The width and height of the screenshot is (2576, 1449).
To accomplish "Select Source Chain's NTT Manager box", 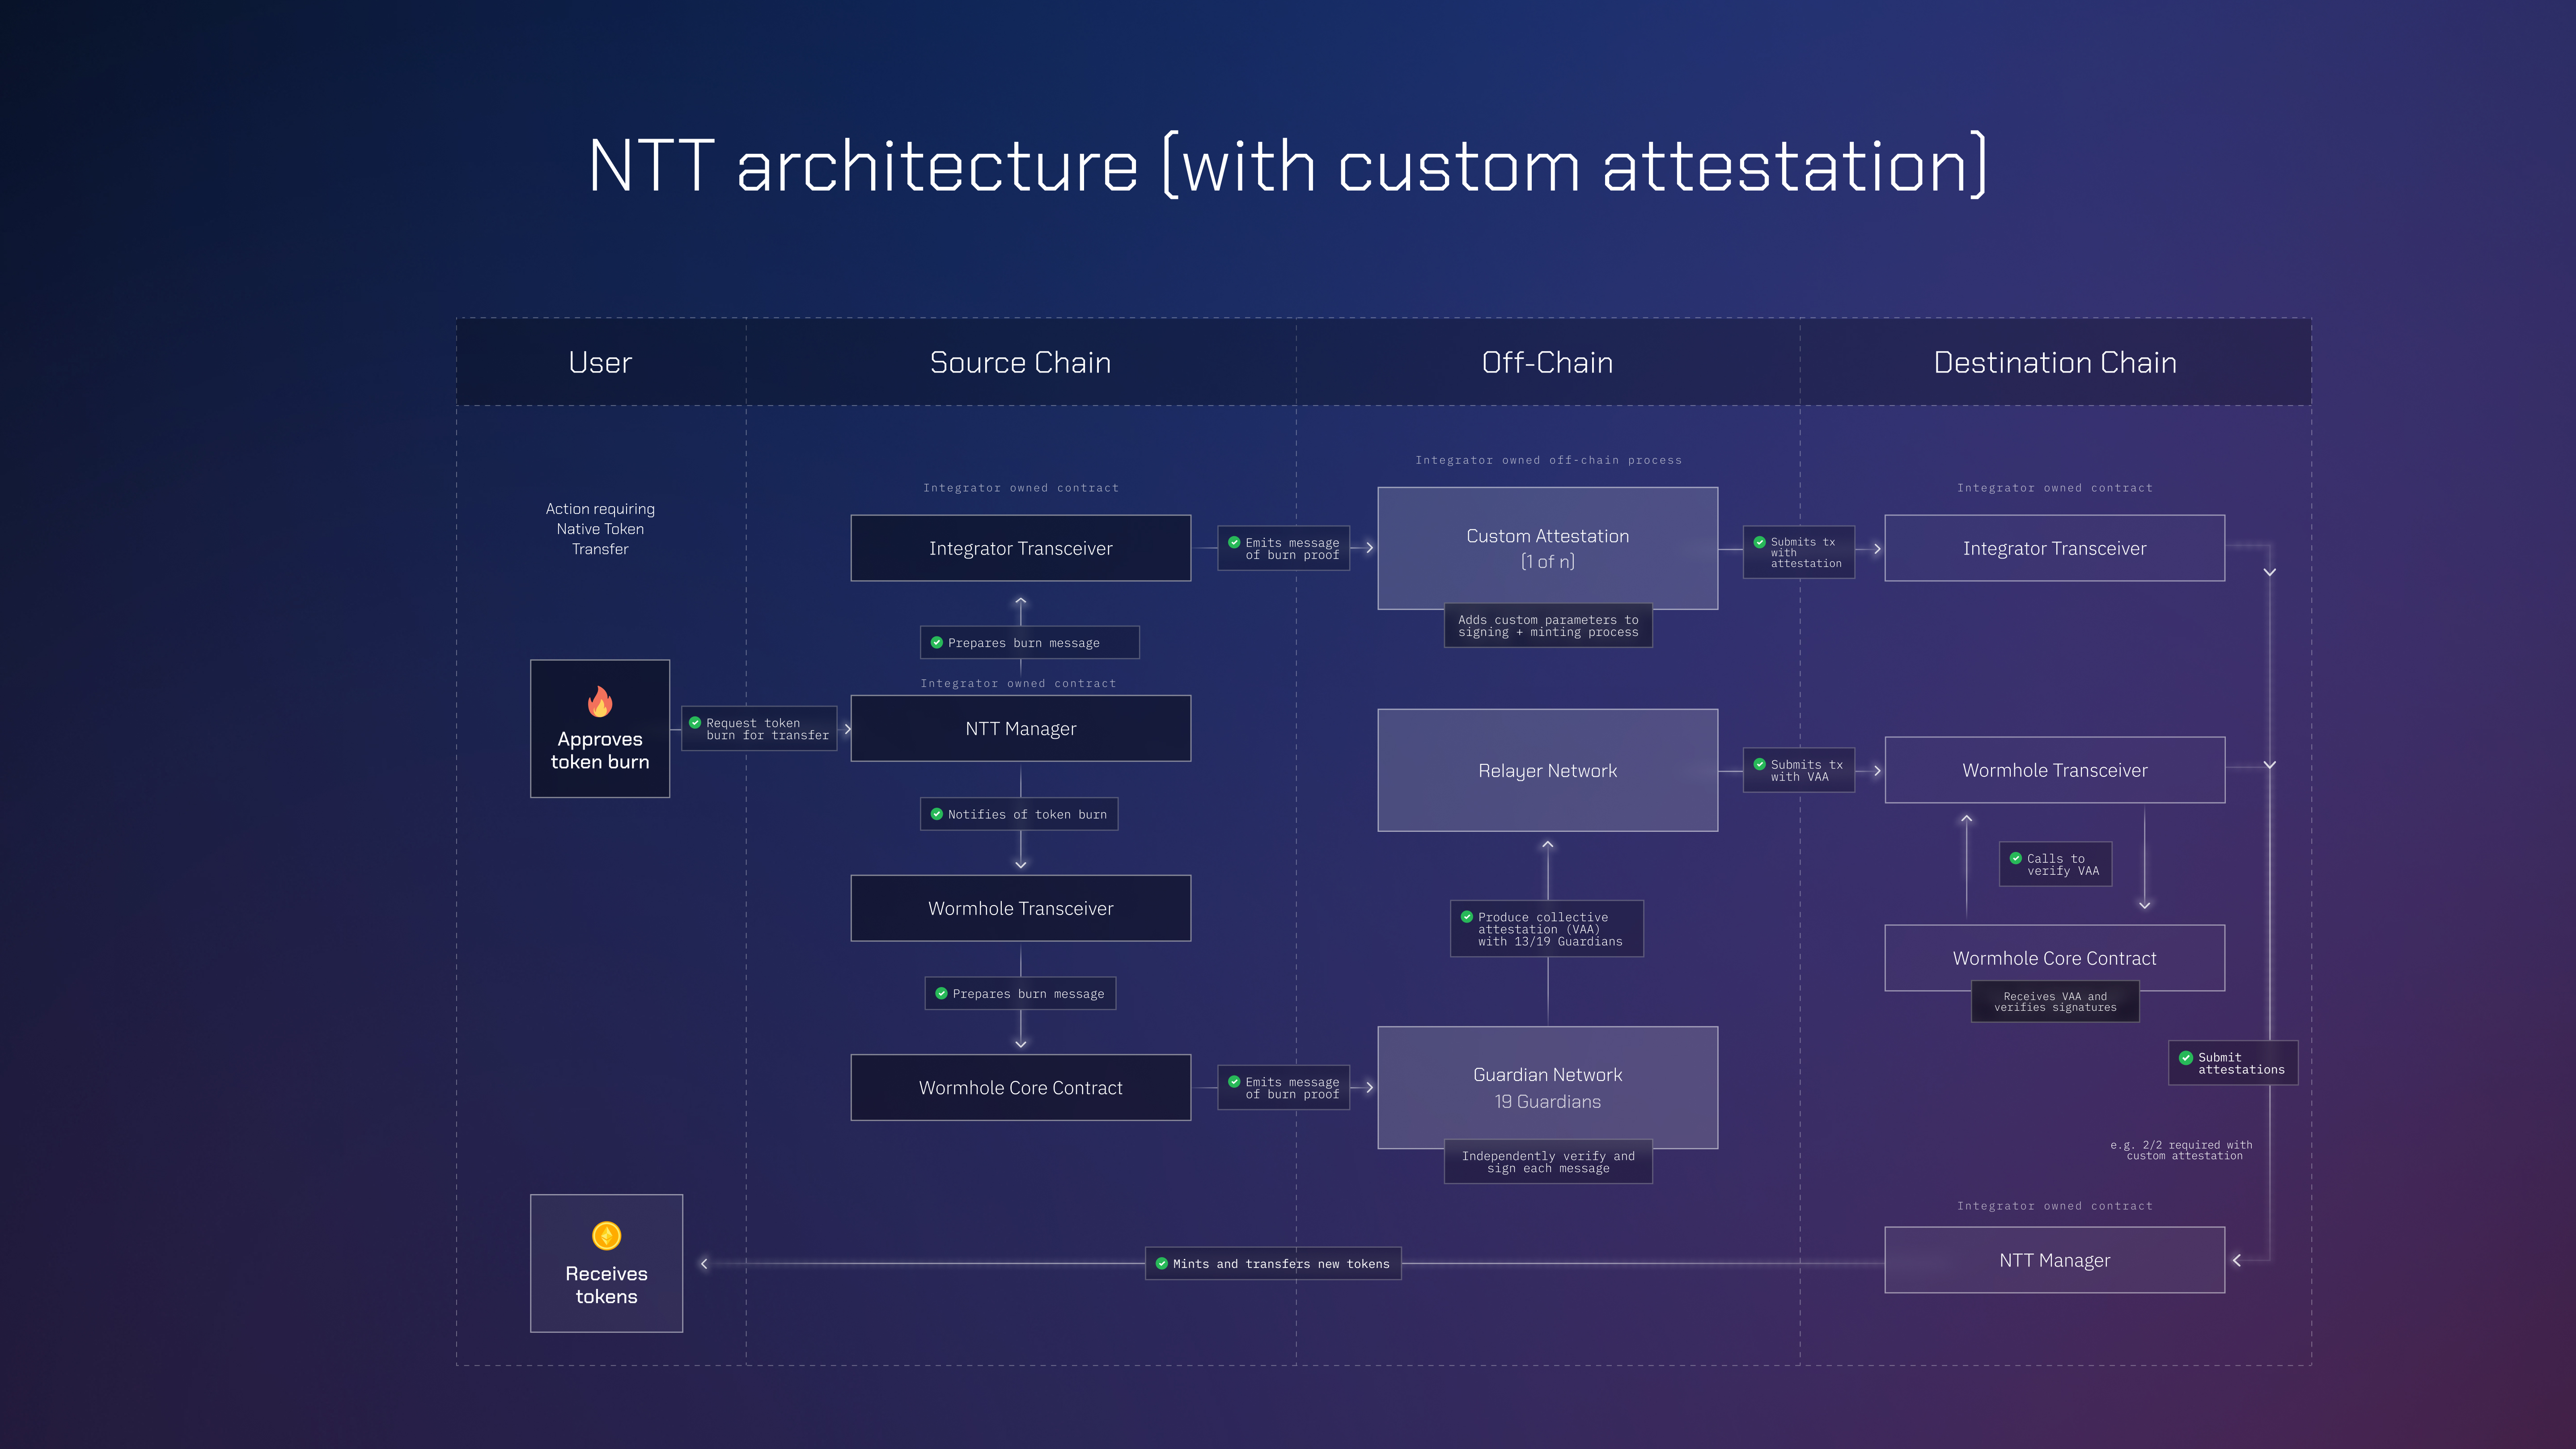I will click(x=1021, y=728).
